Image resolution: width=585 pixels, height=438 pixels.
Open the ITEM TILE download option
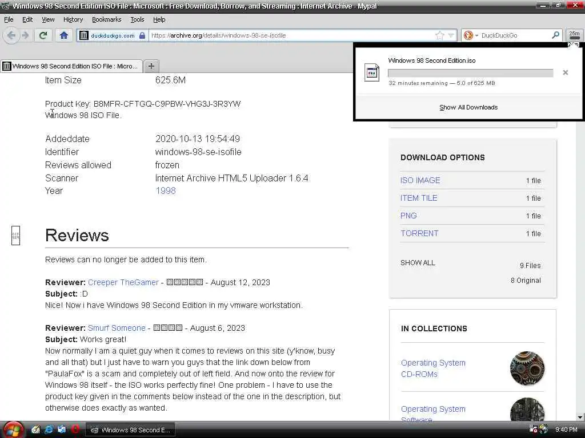click(x=419, y=198)
